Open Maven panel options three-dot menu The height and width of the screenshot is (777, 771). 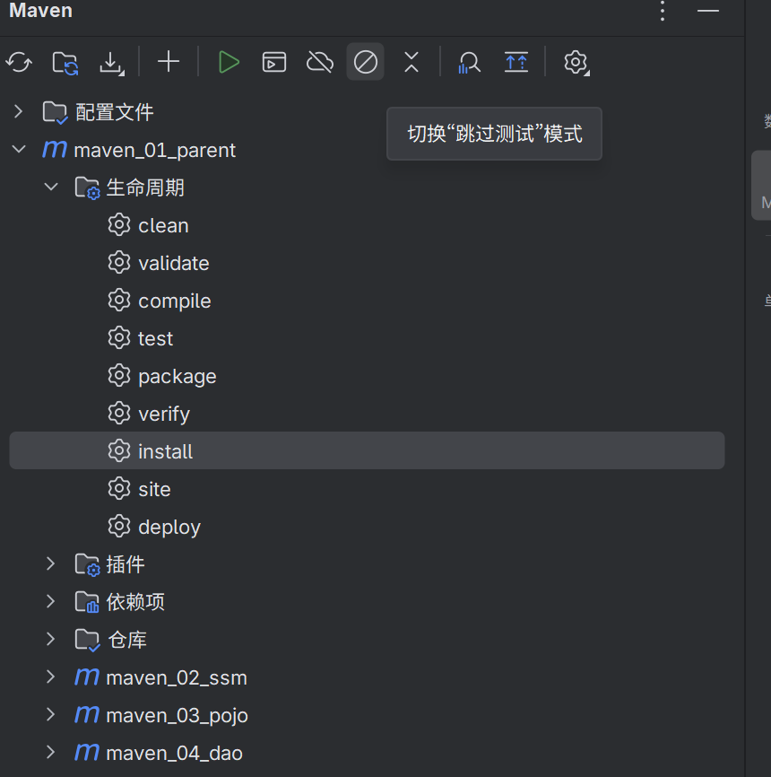tap(662, 11)
